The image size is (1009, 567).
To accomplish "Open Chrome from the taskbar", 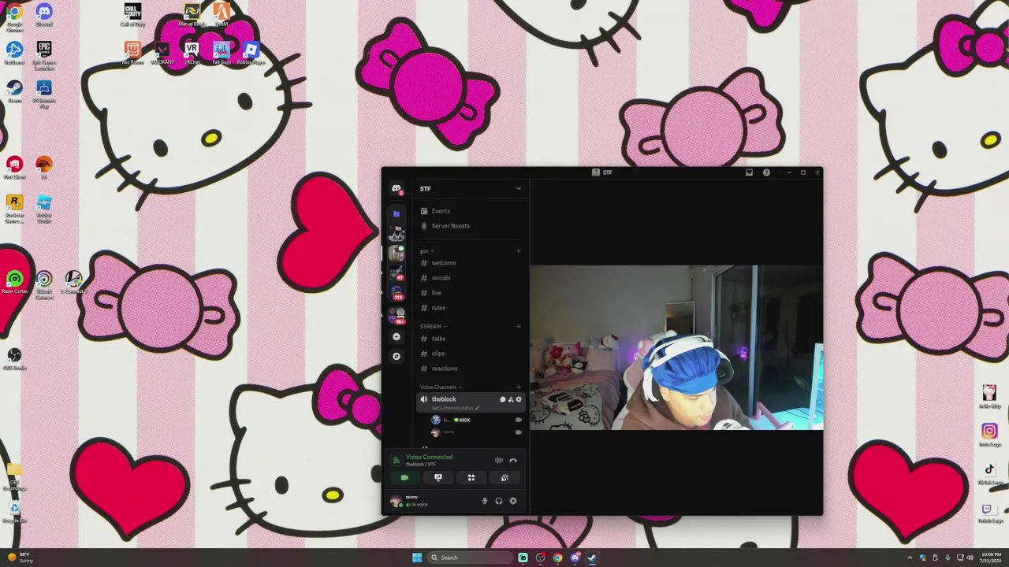I will [557, 558].
